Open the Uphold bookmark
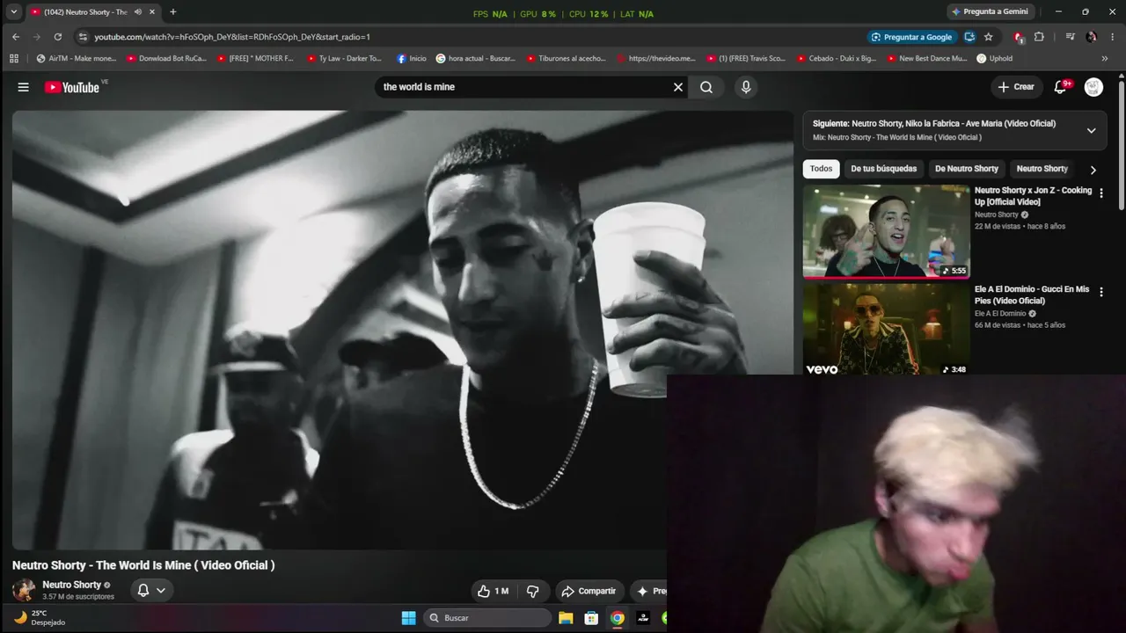Viewport: 1126px width, 633px height. coord(995,58)
